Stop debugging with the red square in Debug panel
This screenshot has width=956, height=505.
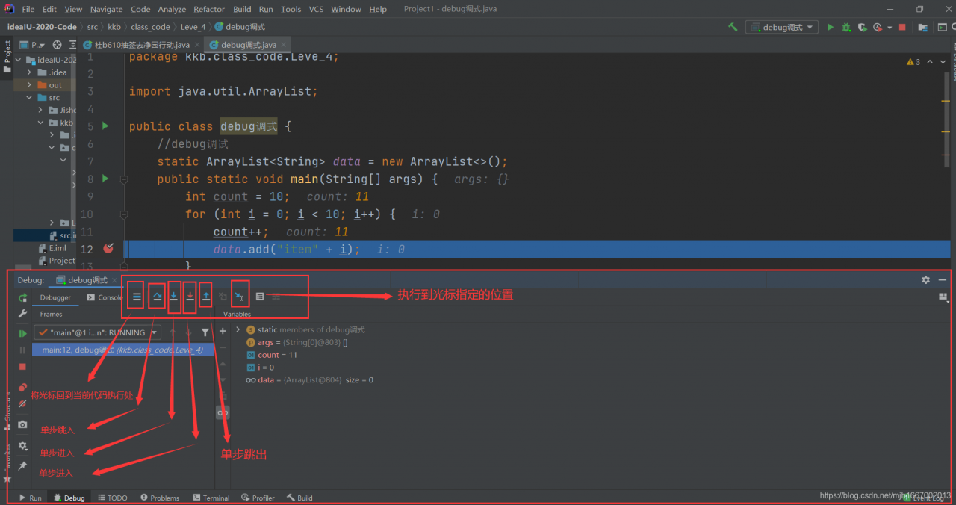[x=22, y=367]
